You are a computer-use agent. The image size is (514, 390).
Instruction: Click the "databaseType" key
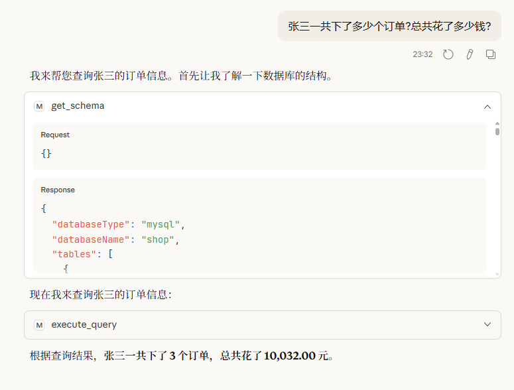click(91, 224)
